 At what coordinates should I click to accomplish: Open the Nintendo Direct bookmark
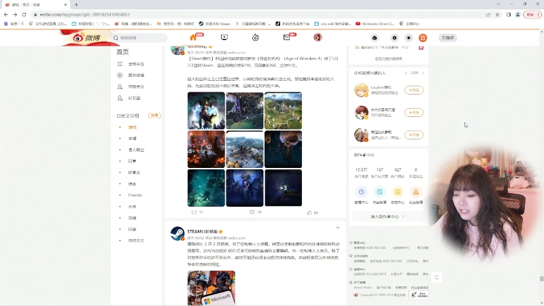[375, 24]
